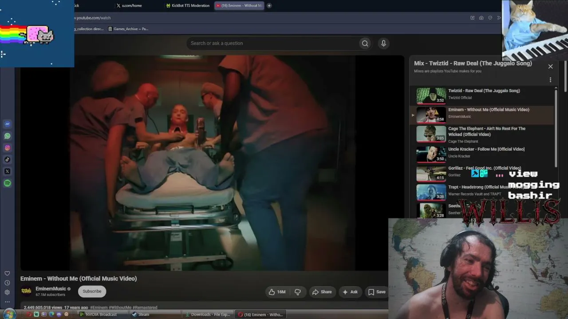Subscribe to EminemMusic channel
The image size is (568, 319).
[x=92, y=292]
